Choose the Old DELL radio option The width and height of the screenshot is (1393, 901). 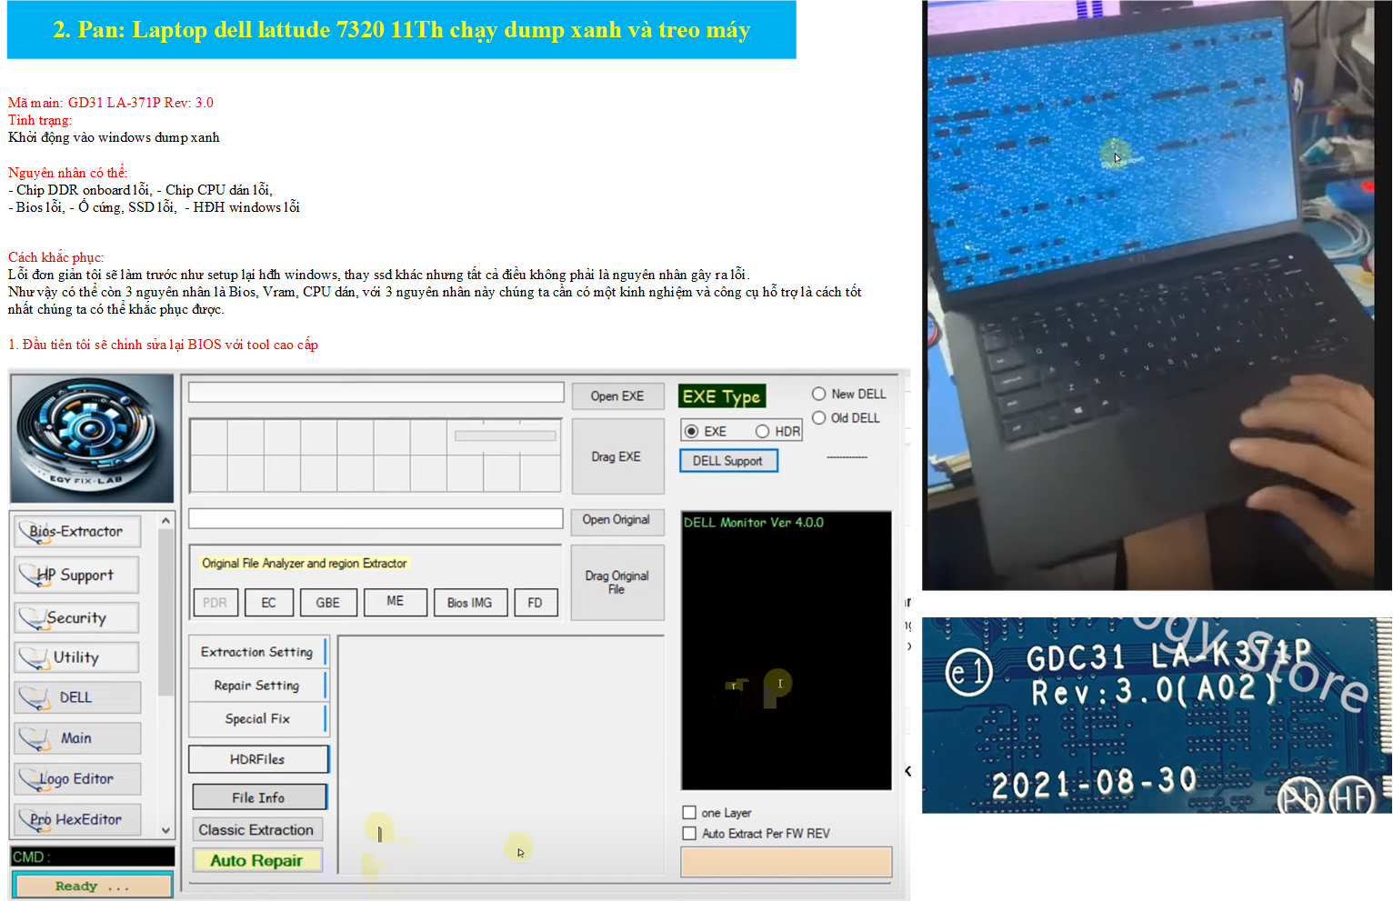click(819, 417)
